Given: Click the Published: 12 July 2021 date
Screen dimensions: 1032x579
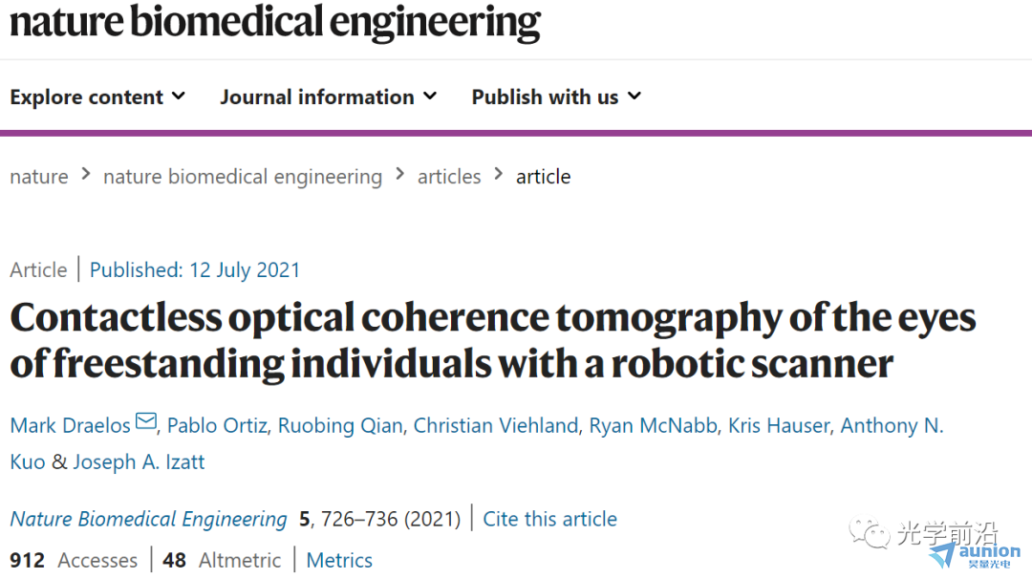Looking at the screenshot, I should pos(195,269).
